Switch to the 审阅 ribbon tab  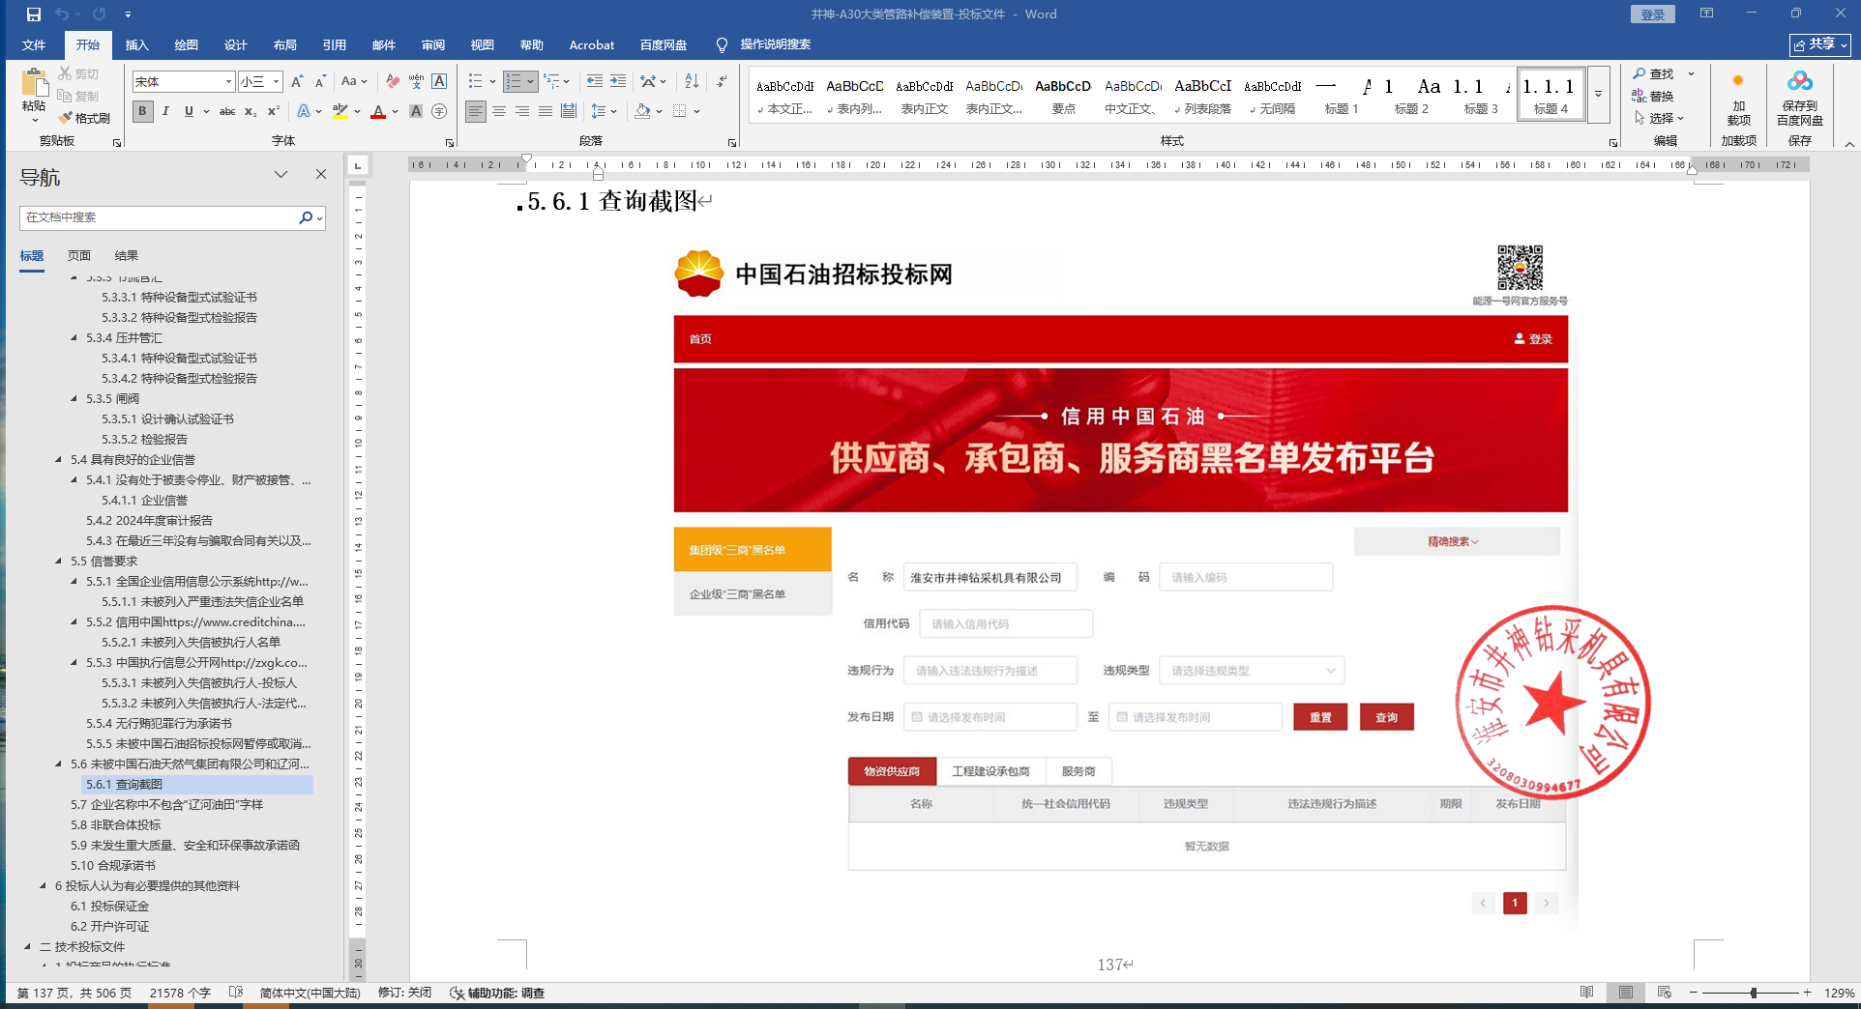(432, 44)
